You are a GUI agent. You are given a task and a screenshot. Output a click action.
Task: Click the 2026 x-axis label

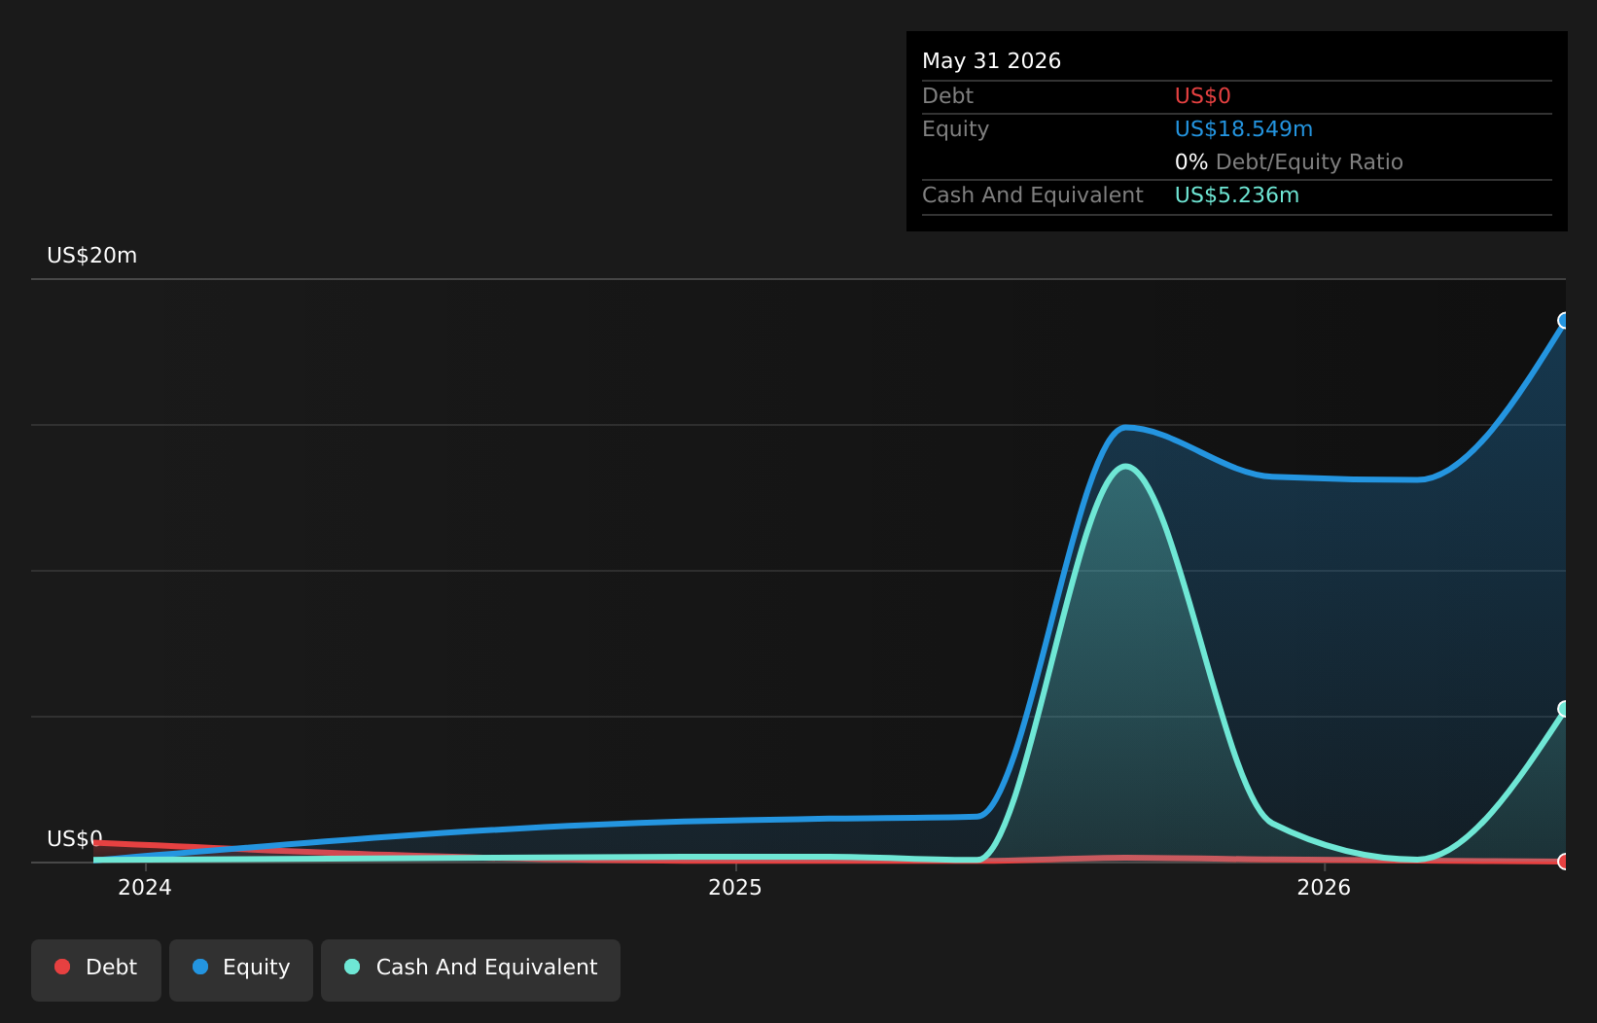coord(1324,887)
